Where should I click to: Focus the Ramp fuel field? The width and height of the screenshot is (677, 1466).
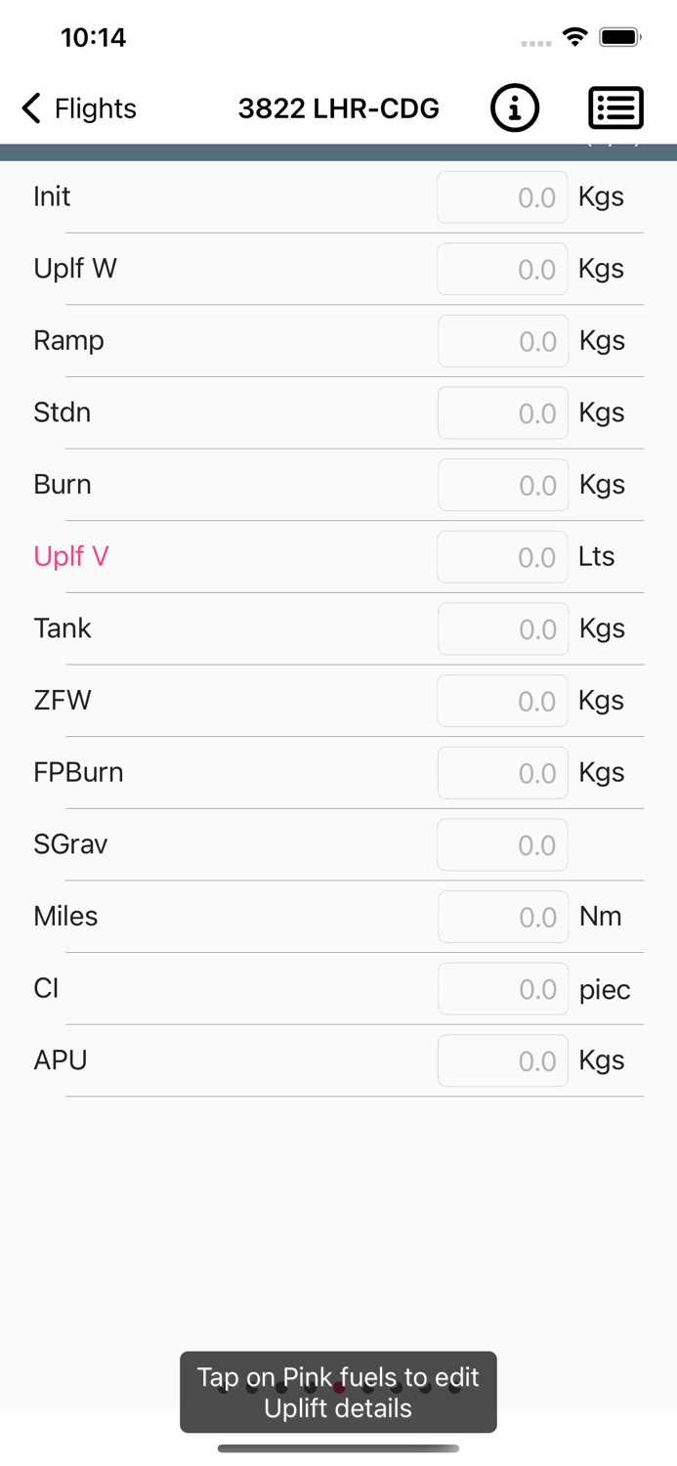coord(503,341)
